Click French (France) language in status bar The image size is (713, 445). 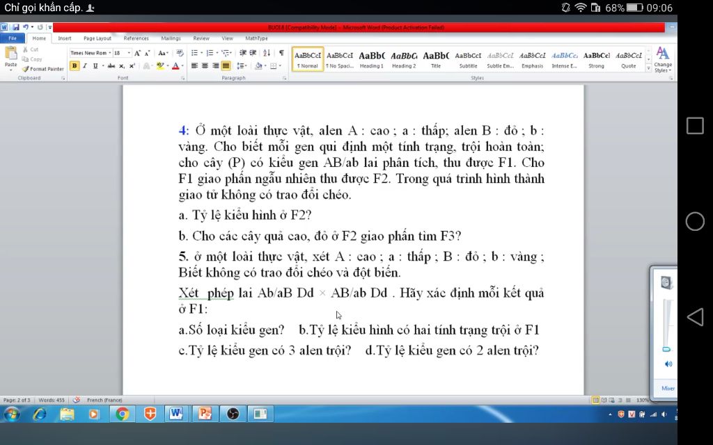104,400
